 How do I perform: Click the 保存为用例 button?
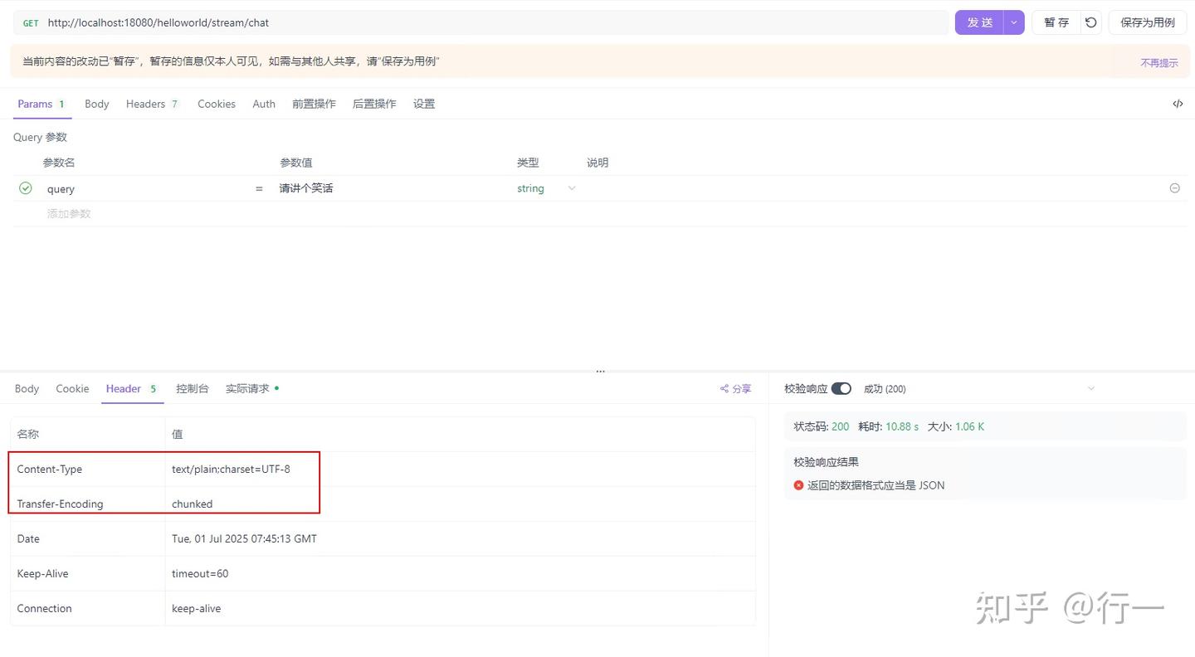[1148, 22]
